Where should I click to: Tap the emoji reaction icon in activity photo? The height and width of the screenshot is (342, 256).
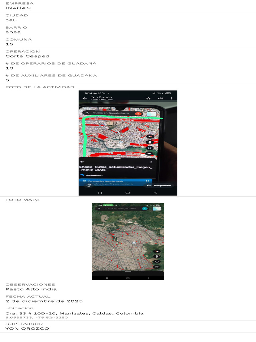[89, 185]
